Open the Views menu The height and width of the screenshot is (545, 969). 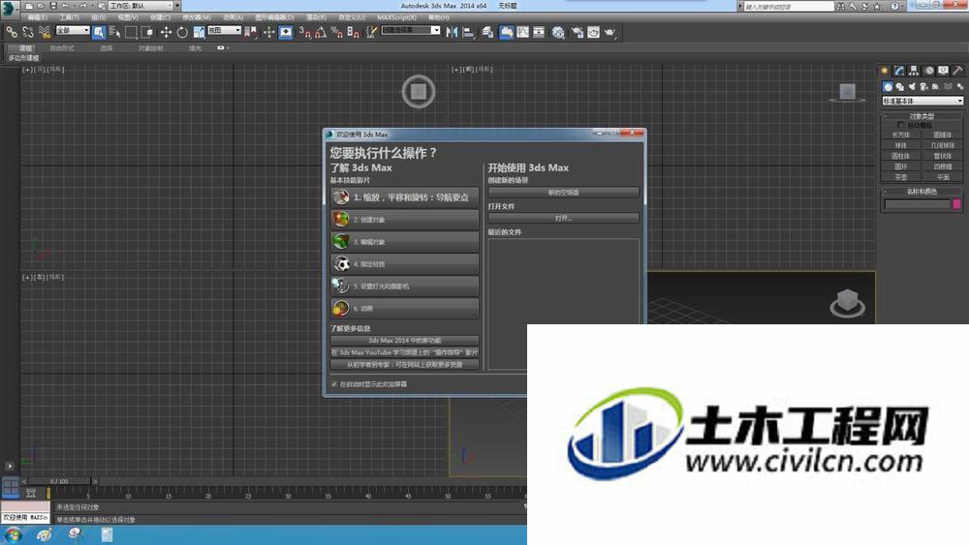click(x=128, y=17)
